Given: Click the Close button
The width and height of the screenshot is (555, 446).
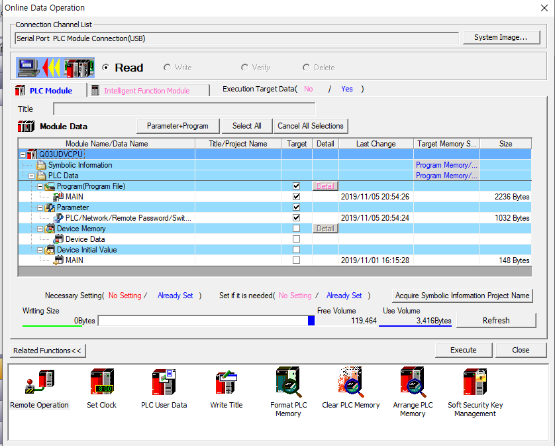Looking at the screenshot, I should (x=521, y=350).
